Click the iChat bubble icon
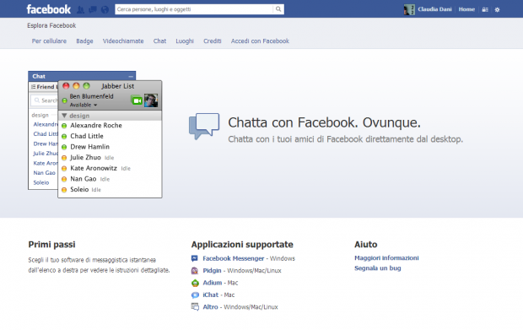 click(195, 295)
